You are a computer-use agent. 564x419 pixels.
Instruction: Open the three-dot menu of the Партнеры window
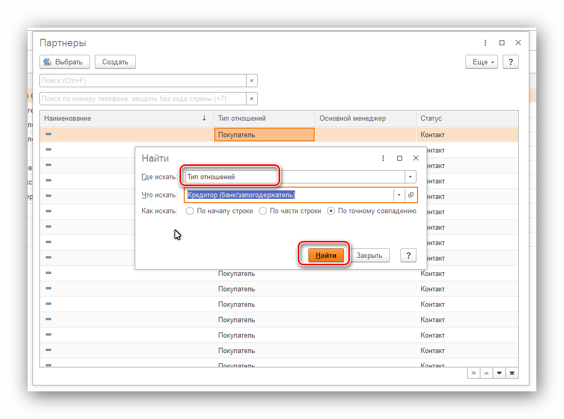485,43
